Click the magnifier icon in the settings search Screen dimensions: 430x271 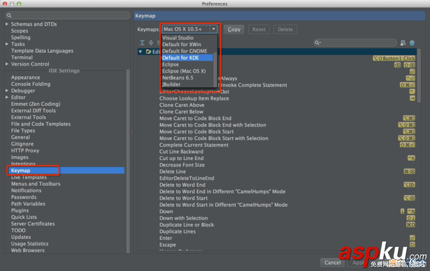(9, 16)
